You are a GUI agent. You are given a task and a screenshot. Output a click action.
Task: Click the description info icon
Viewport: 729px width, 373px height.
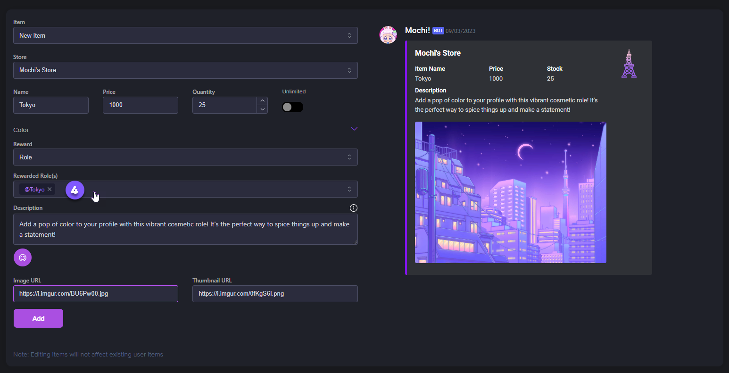pyautogui.click(x=353, y=208)
